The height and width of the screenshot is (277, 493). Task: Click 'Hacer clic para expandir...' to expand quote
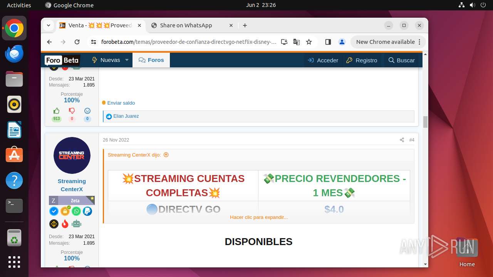pyautogui.click(x=259, y=217)
